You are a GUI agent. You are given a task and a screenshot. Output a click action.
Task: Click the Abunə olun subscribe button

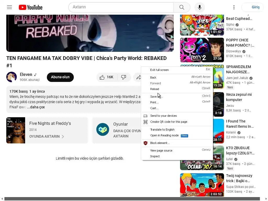(60, 77)
